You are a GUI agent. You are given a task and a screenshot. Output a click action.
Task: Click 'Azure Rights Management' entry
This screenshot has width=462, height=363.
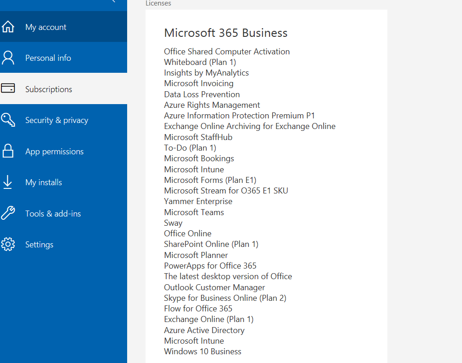pyautogui.click(x=212, y=105)
